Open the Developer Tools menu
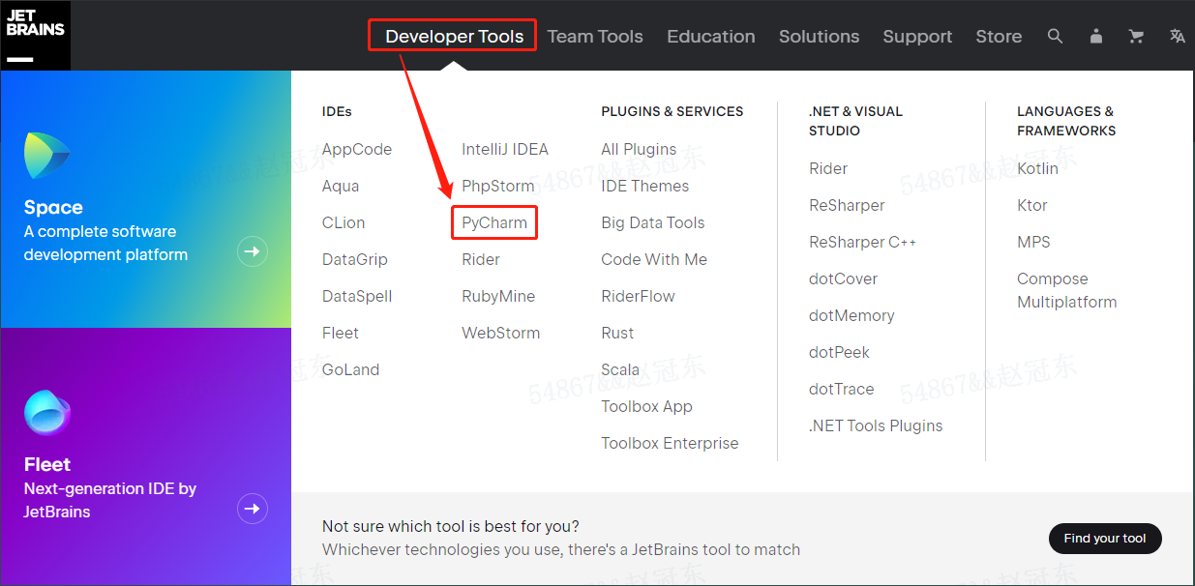The height and width of the screenshot is (586, 1195). pos(454,37)
